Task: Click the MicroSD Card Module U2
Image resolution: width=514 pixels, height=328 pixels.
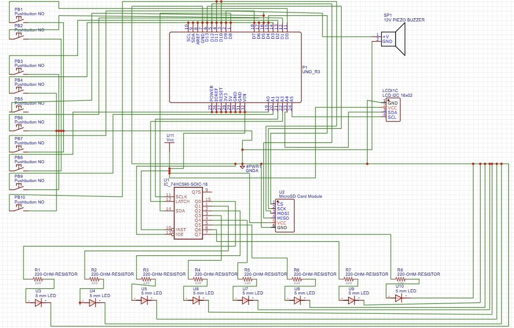Action: (x=284, y=214)
